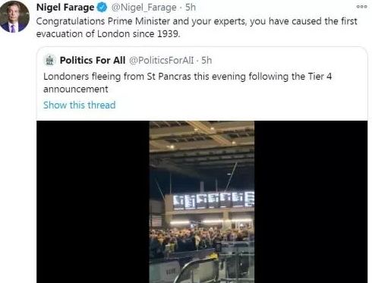Image resolution: width=372 pixels, height=283 pixels.
Task: Open the three-dot more options menu
Action: click(x=361, y=7)
